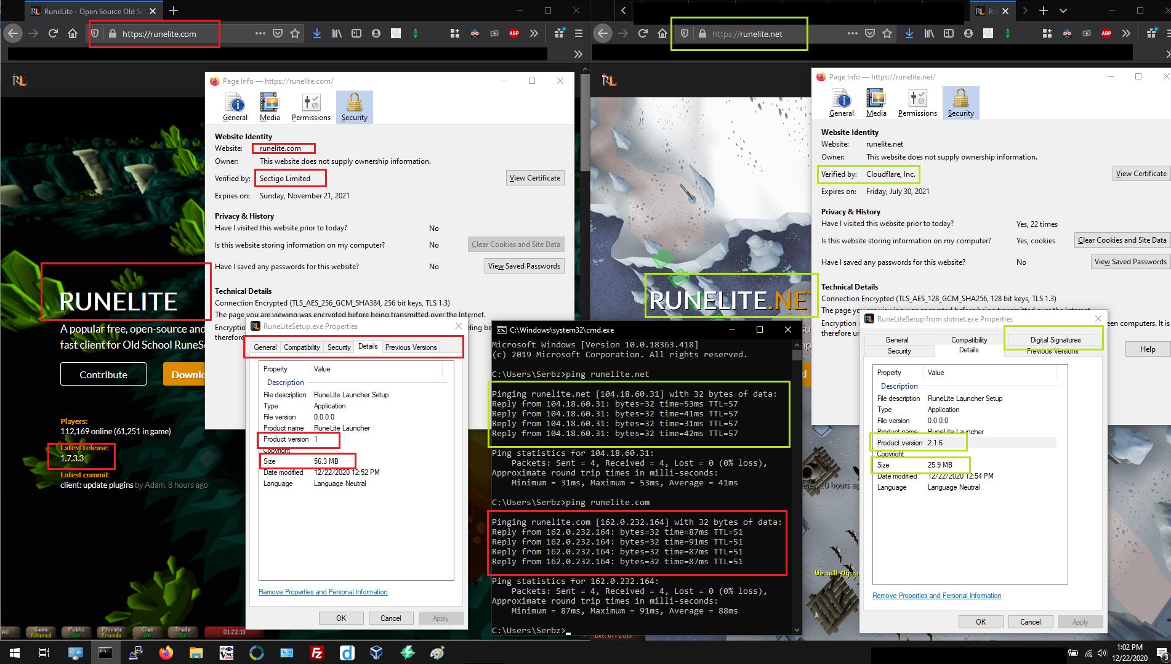The height and width of the screenshot is (664, 1171).
Task: Switch to Security in runelite.net Page Info
Action: point(961,103)
